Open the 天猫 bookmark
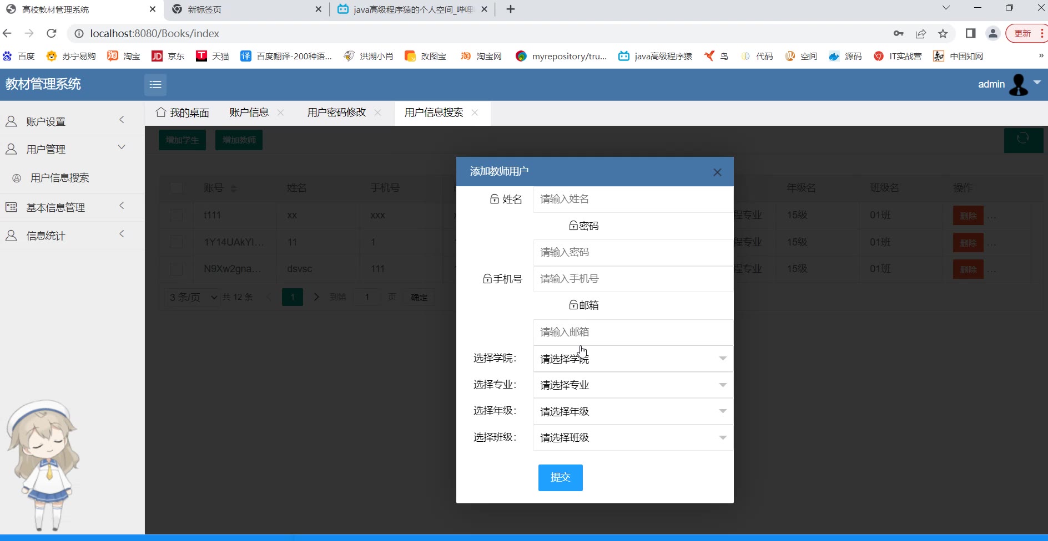Image resolution: width=1048 pixels, height=541 pixels. click(213, 56)
